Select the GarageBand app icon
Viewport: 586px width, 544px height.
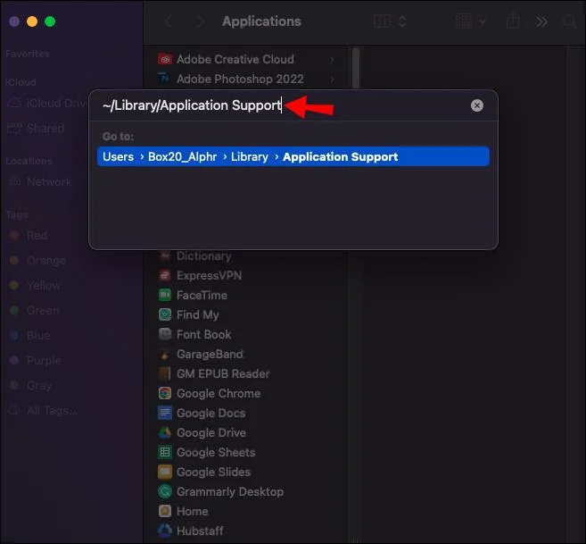pyautogui.click(x=165, y=354)
